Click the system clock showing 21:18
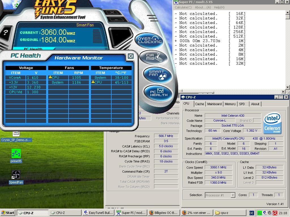The height and width of the screenshot is (217, 290). pos(283,213)
